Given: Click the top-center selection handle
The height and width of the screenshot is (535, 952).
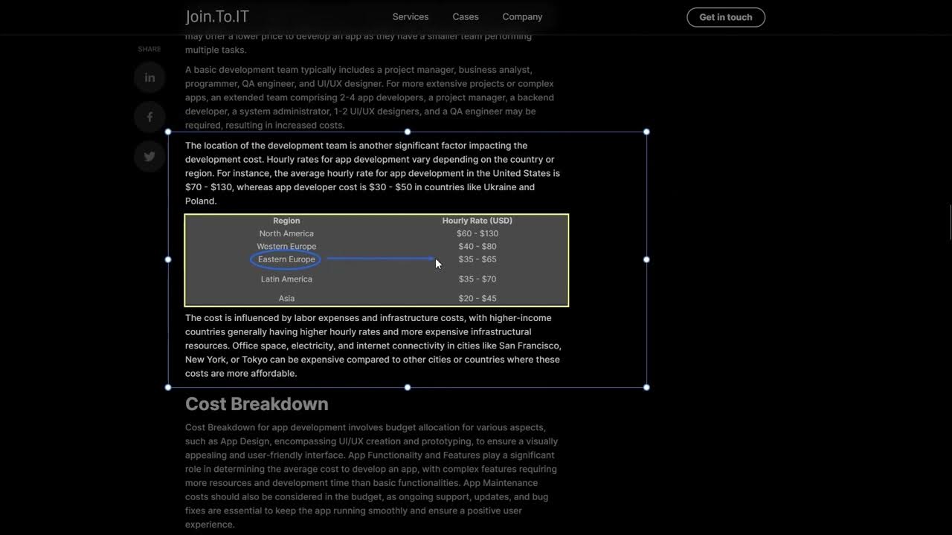Looking at the screenshot, I should point(408,132).
